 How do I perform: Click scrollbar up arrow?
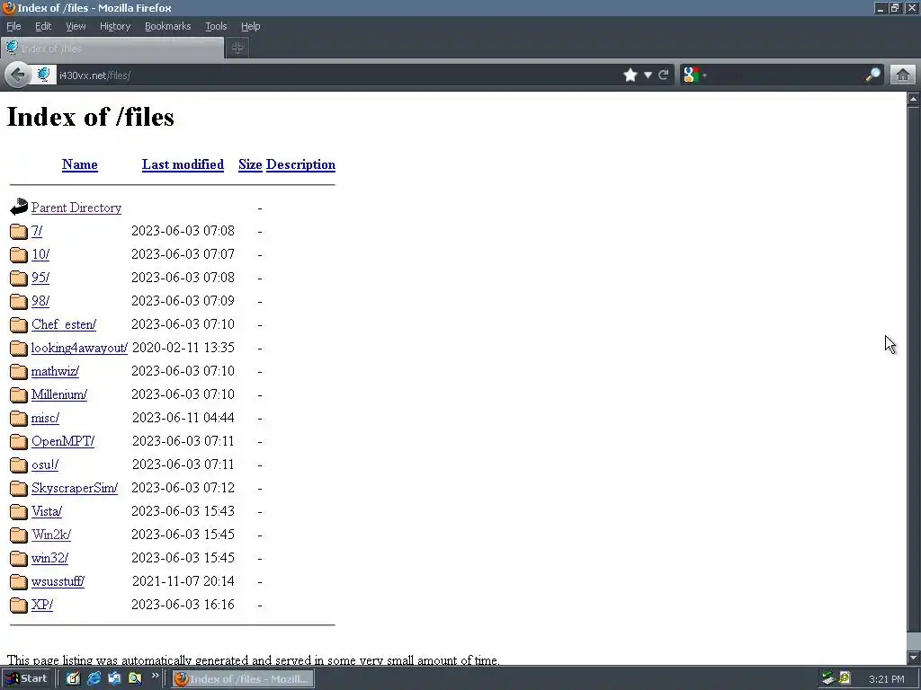click(914, 99)
